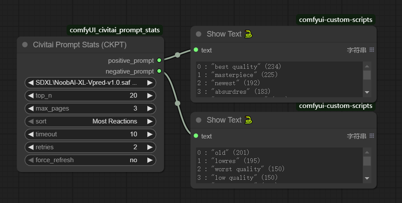Viewport: 402px width, 203px height.
Task: Decrease top_n value with left arrow
Action: (x=31, y=95)
